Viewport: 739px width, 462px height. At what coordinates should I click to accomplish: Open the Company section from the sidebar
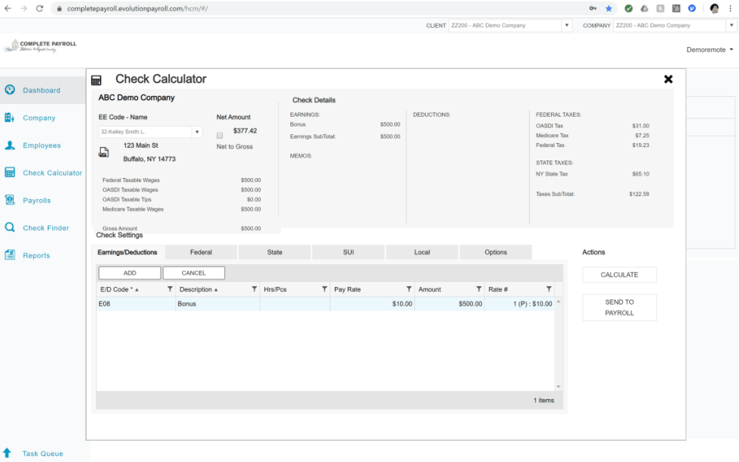[9, 117]
